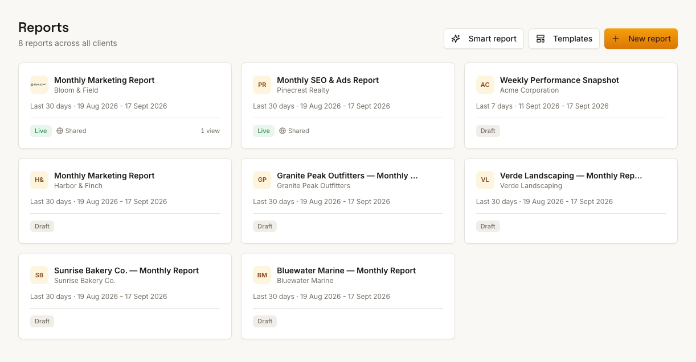
Task: Open Granite Peak Outfitters — Monthly report title
Action: tap(347, 176)
